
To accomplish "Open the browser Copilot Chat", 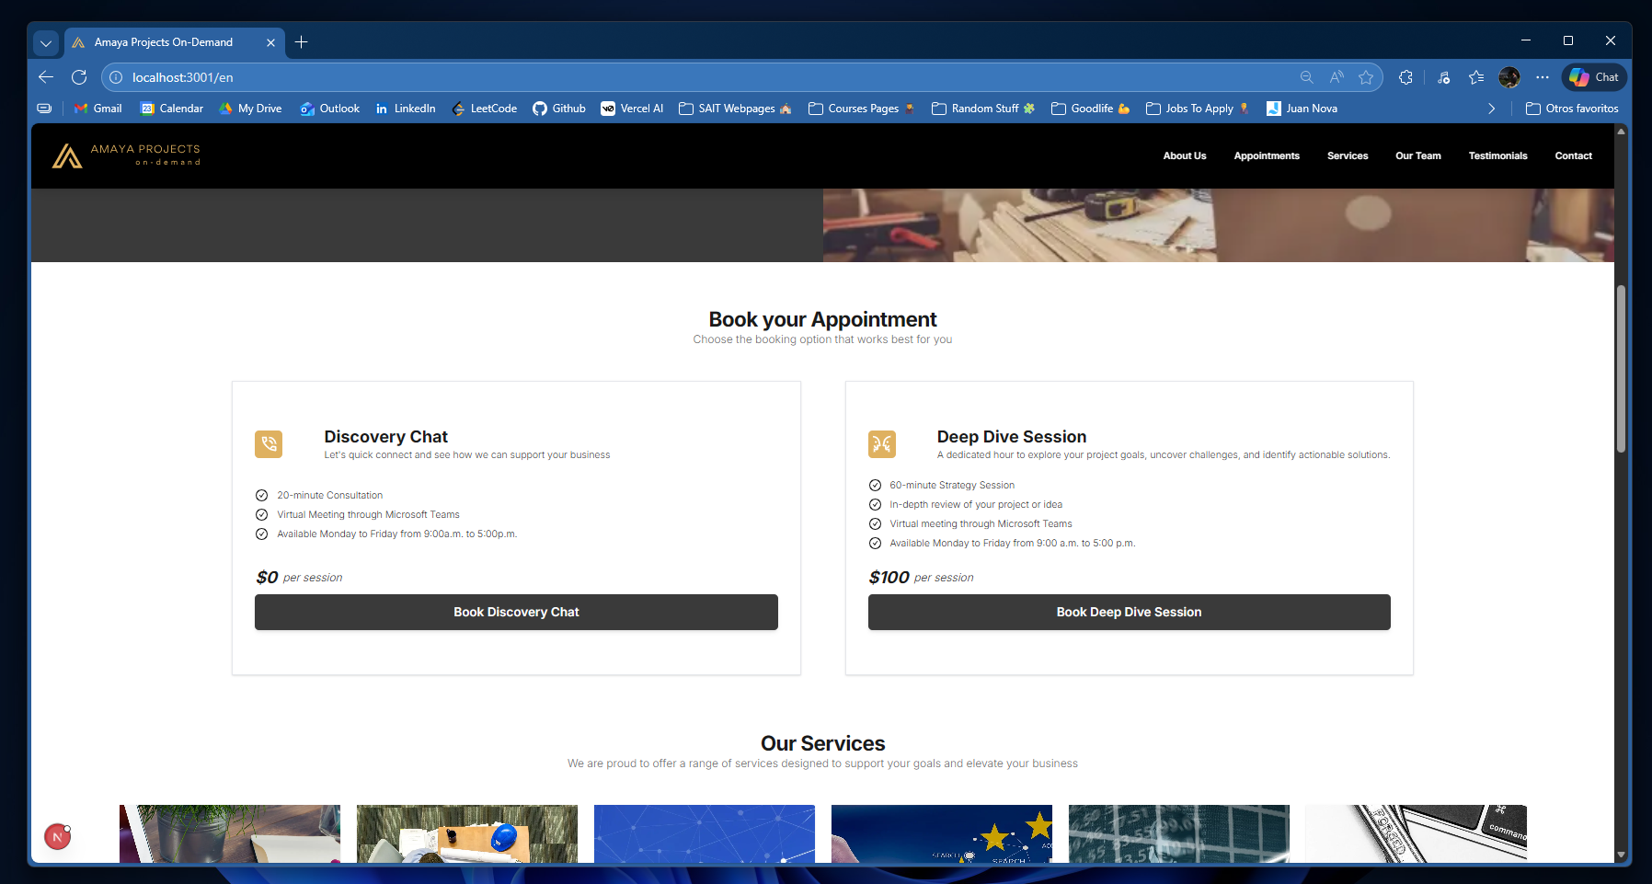I will pos(1594,77).
